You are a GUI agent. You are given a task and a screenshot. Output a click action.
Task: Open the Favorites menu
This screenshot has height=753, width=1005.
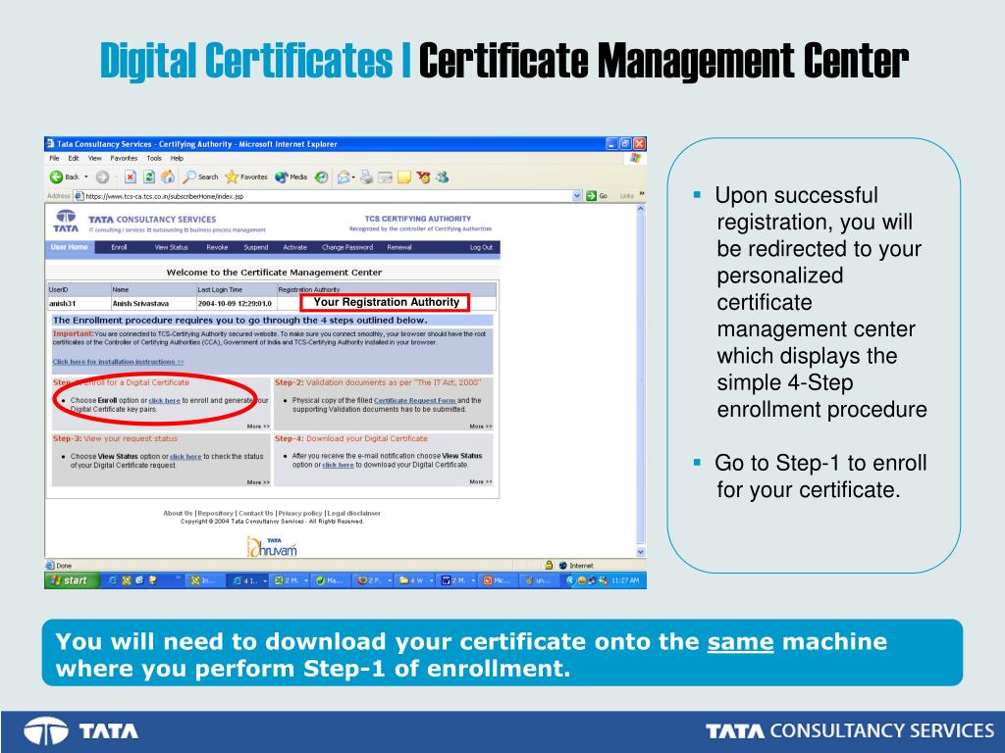[x=124, y=158]
